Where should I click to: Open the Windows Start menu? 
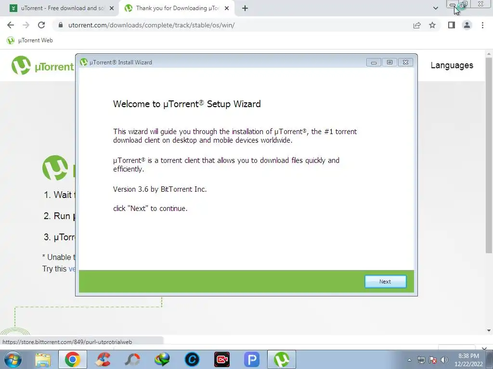[x=13, y=359]
